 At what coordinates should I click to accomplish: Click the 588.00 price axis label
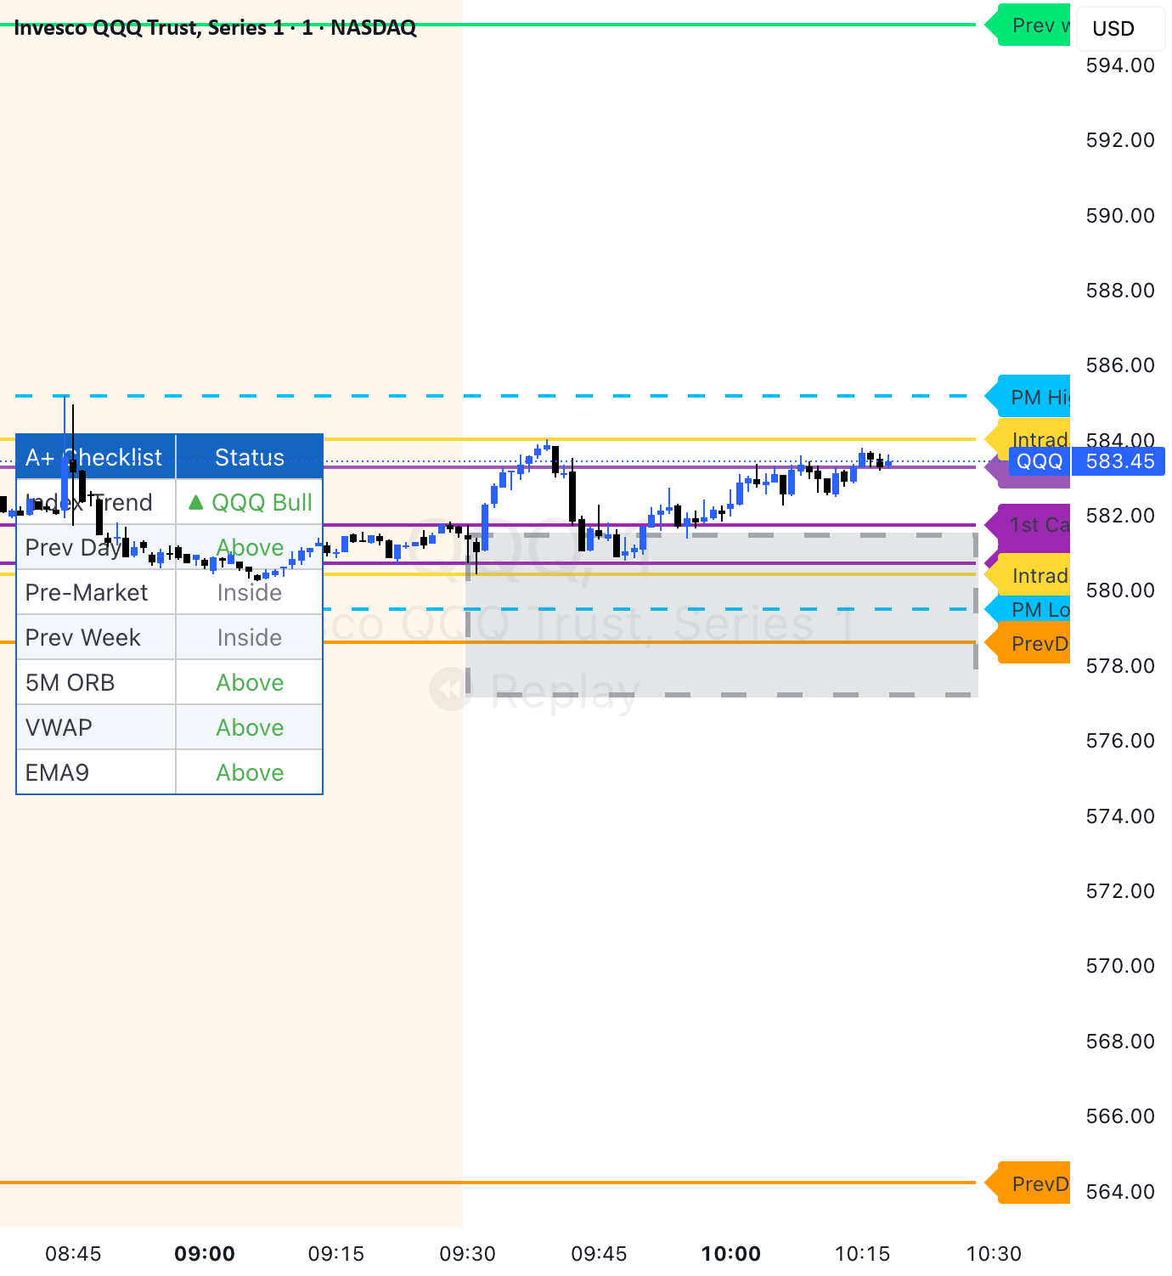click(x=1120, y=291)
